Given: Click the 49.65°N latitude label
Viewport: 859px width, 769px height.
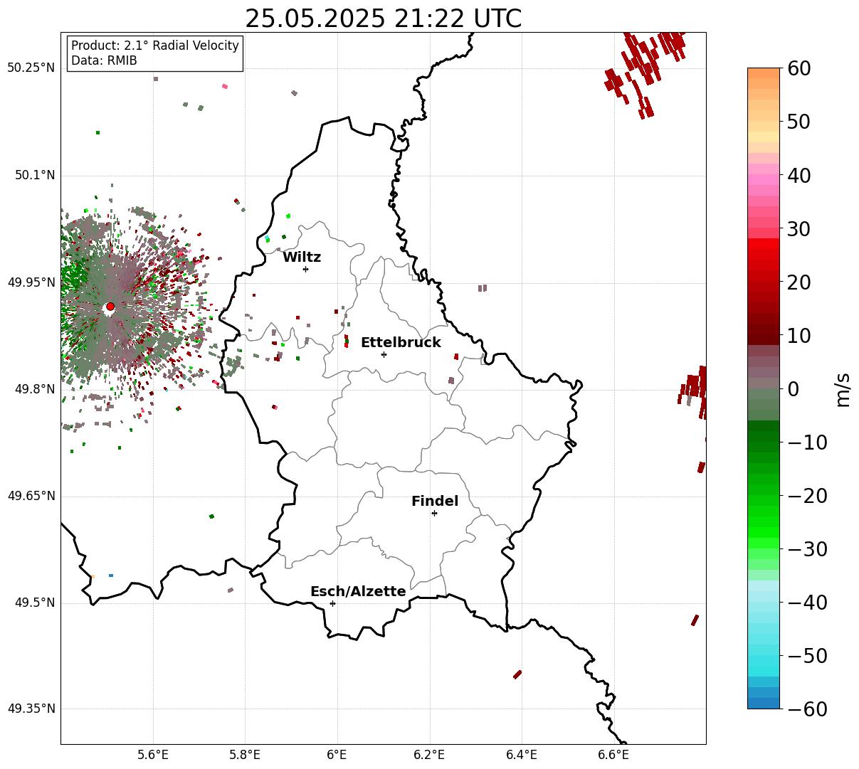Looking at the screenshot, I should click(x=31, y=496).
